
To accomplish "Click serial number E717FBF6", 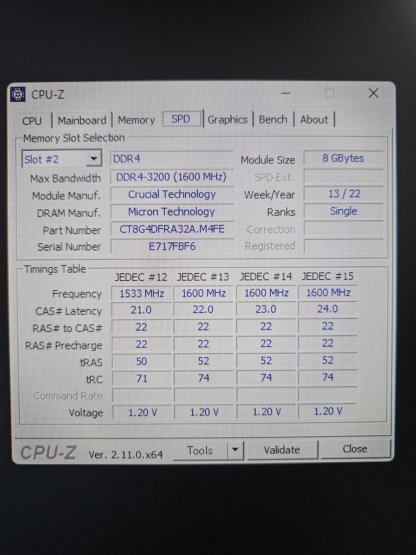I will (x=172, y=246).
